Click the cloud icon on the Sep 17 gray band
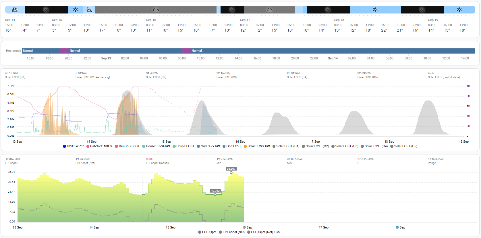481x238 pixels. click(x=269, y=9)
